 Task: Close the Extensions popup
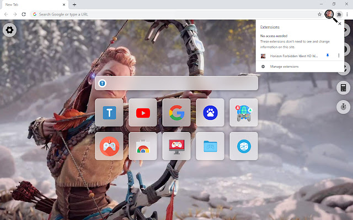click(340, 24)
